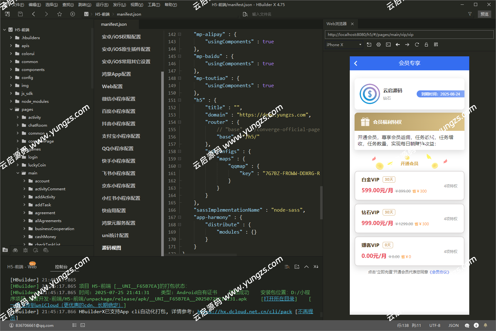496x331 pixels.
Task: Click the 预览 preview button
Action: pos(484,14)
